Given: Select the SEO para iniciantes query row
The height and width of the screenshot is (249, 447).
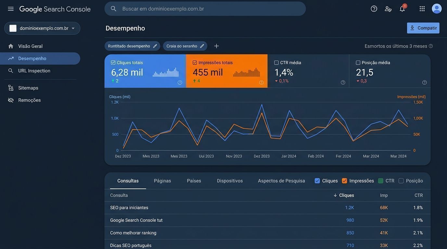Looking at the screenshot, I should 267,208.
